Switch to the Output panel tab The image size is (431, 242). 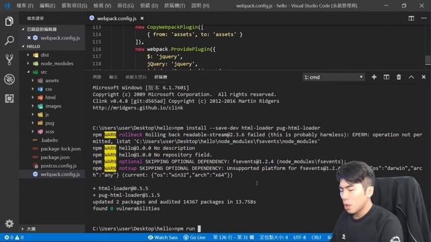[113, 77]
